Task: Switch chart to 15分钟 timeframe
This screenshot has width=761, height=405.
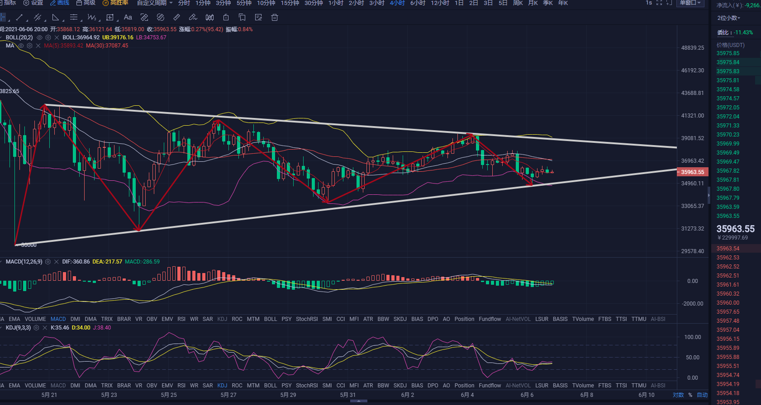Action: [x=290, y=3]
